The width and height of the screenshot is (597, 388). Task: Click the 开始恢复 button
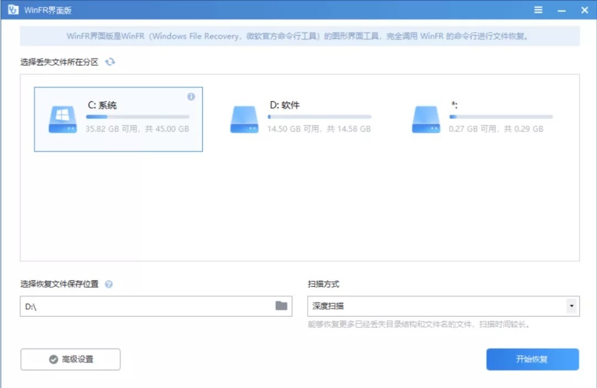[532, 359]
